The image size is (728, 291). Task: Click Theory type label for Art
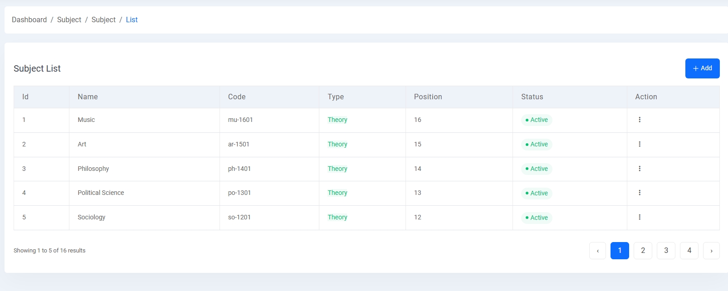(x=337, y=144)
